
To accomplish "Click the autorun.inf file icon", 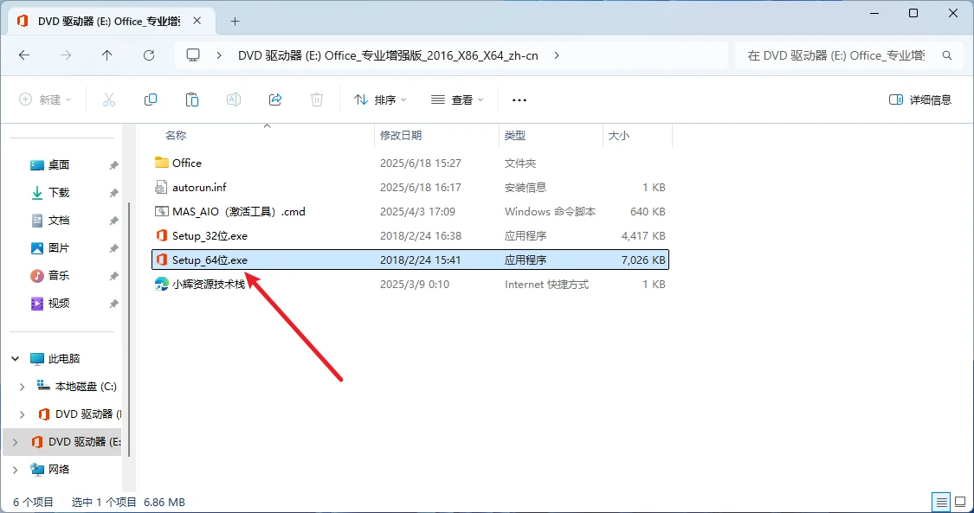I will [162, 187].
